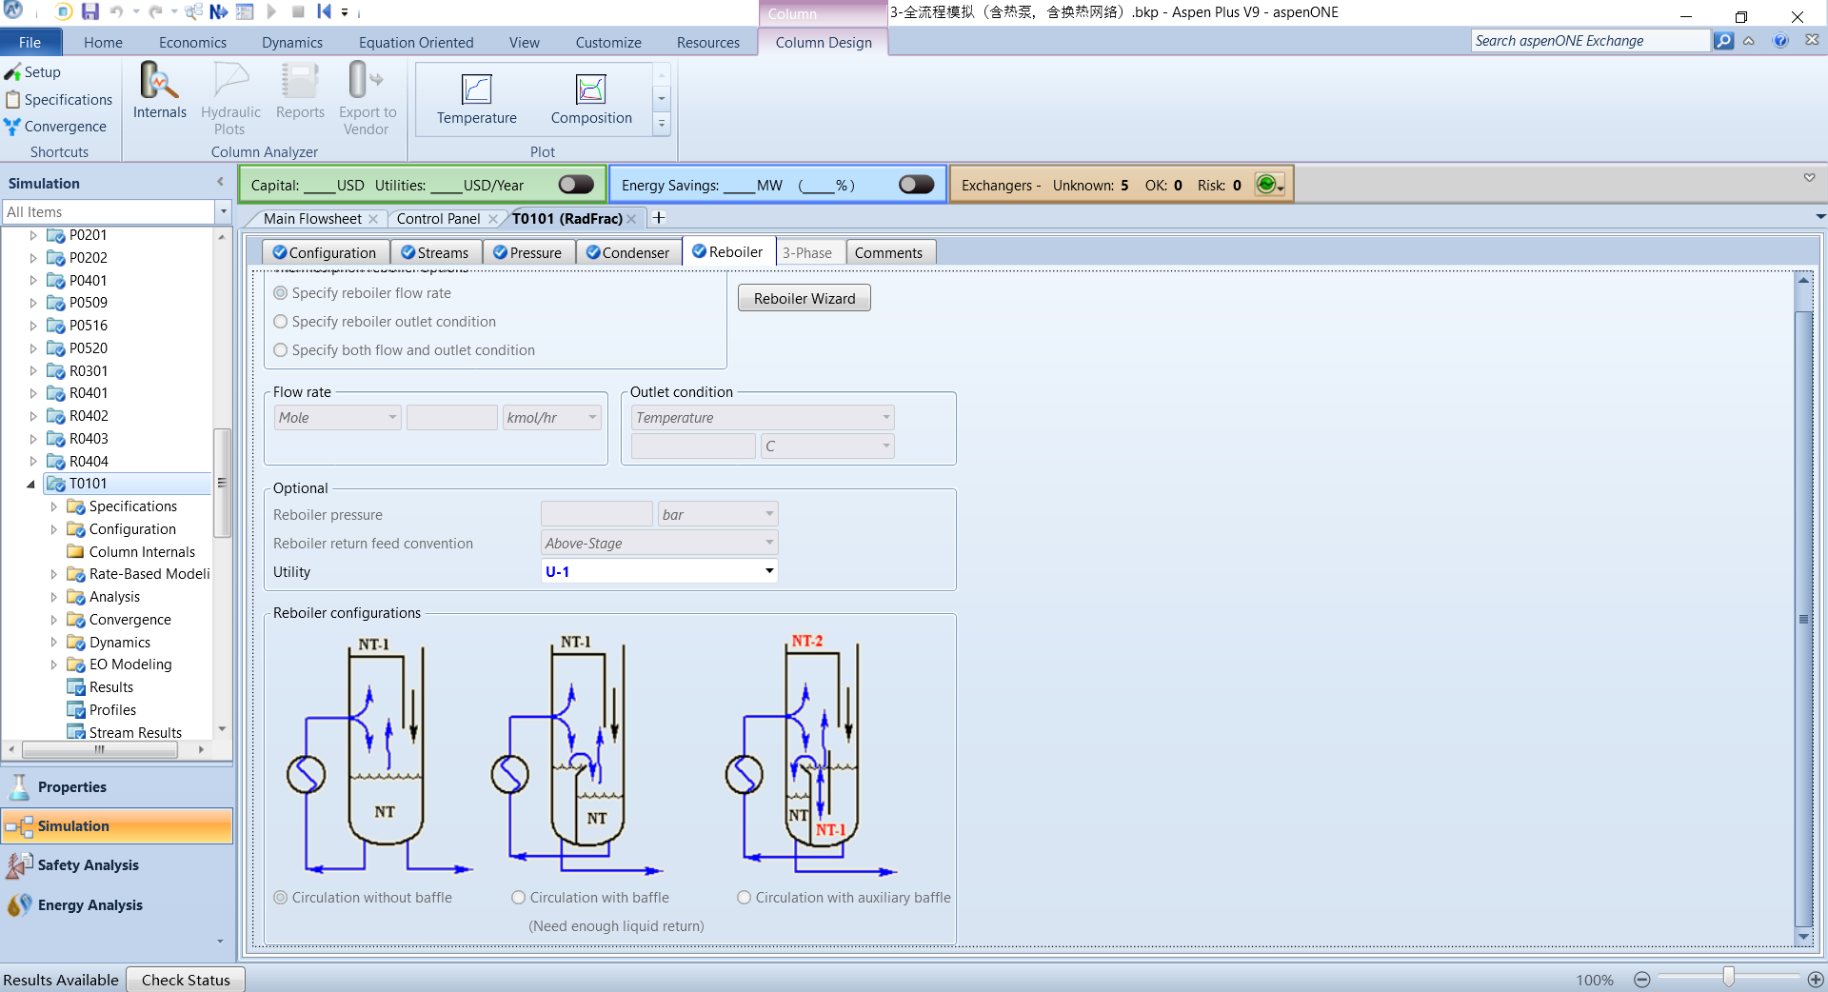Open the blue Help question mark icon
The height and width of the screenshot is (992, 1828).
click(1780, 41)
